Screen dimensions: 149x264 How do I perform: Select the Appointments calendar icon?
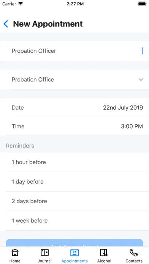tap(74, 253)
